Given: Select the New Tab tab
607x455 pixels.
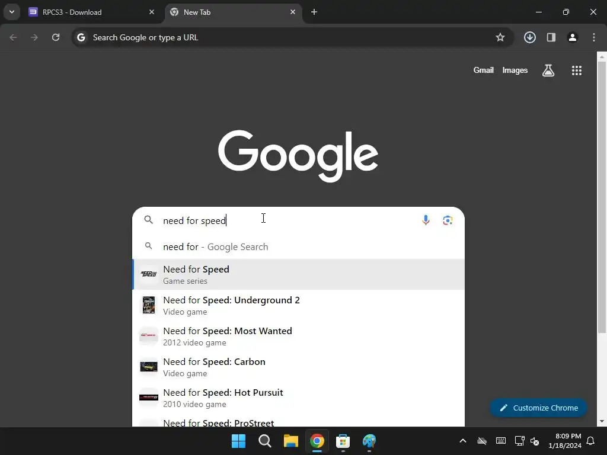Looking at the screenshot, I should click(233, 12).
